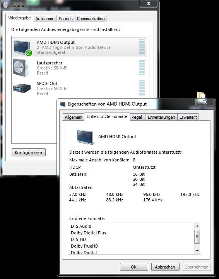Click the 88.2 kHz sample rate
The width and height of the screenshot is (219, 279).
click(115, 200)
